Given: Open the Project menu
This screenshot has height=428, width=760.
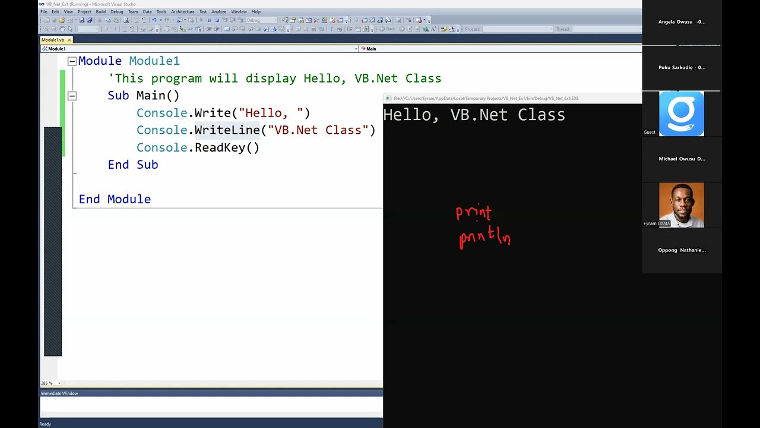Looking at the screenshot, I should [x=84, y=12].
